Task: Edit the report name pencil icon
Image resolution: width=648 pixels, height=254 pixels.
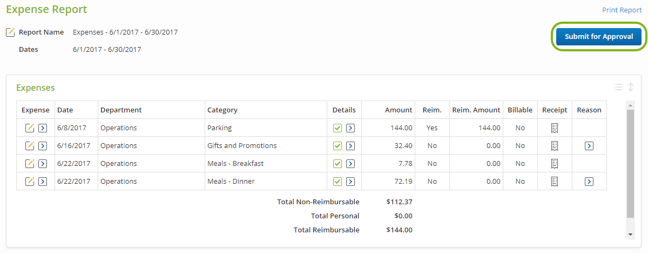Action: pos(10,32)
